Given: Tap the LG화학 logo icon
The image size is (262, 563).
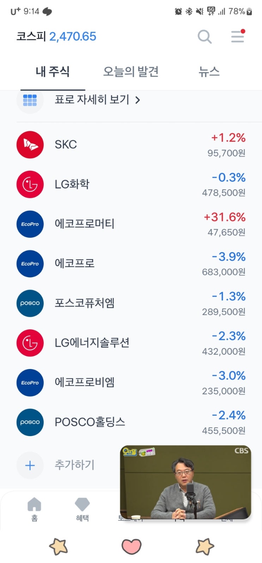Looking at the screenshot, I should click(x=30, y=184).
